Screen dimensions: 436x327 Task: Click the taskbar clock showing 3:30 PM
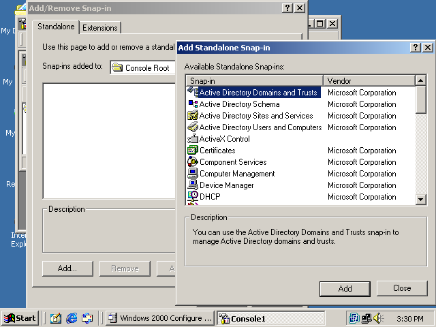click(x=410, y=318)
